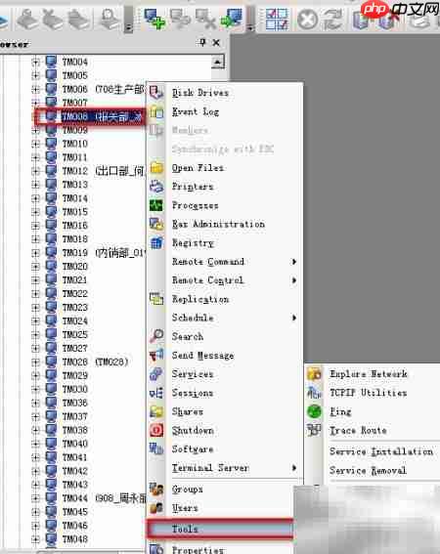Expand the TM028 tree node
This screenshot has height=554, width=440.
[35, 362]
